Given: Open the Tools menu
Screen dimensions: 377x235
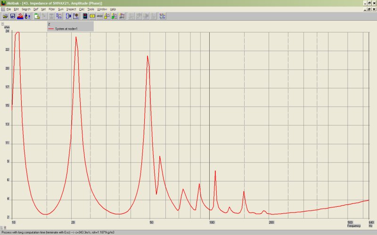Looking at the screenshot, I should pos(91,9).
